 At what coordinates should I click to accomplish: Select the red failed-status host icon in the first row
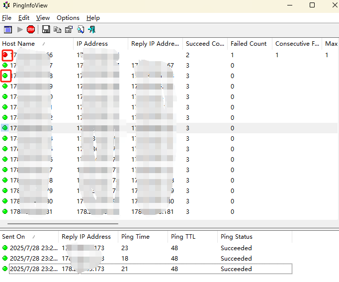[x=5, y=55]
